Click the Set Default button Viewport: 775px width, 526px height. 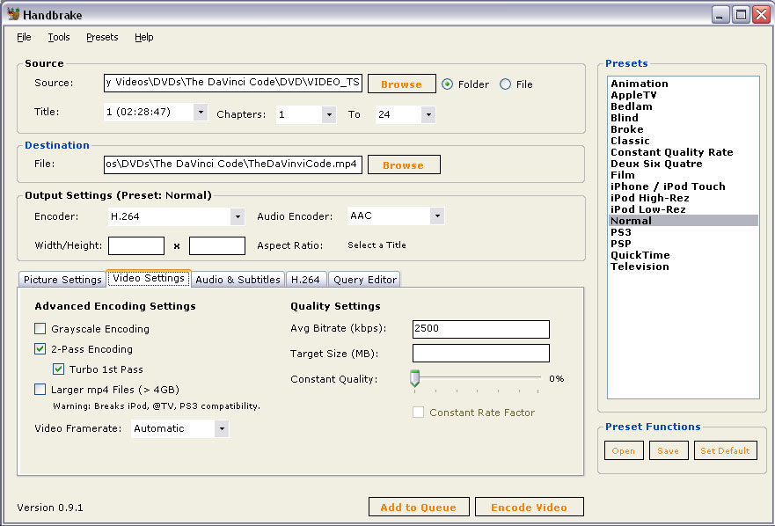[725, 450]
